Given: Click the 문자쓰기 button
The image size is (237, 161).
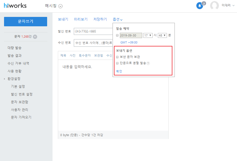Looking at the screenshot, I should click(26, 21).
